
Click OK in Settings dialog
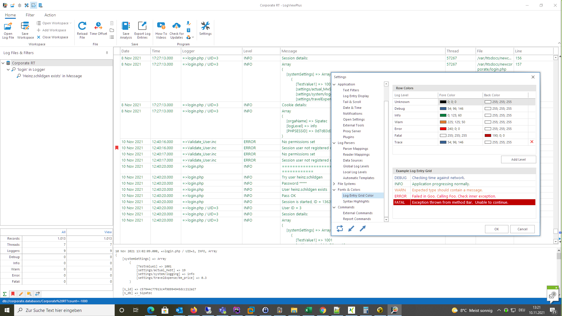click(x=496, y=229)
